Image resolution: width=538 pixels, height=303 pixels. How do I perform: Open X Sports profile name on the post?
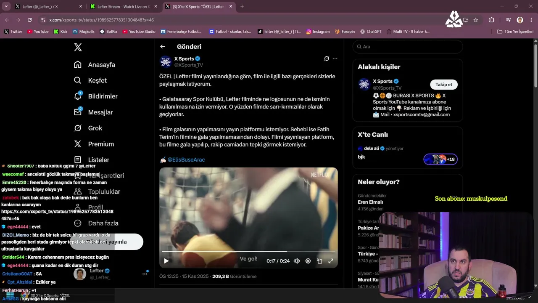(x=184, y=58)
